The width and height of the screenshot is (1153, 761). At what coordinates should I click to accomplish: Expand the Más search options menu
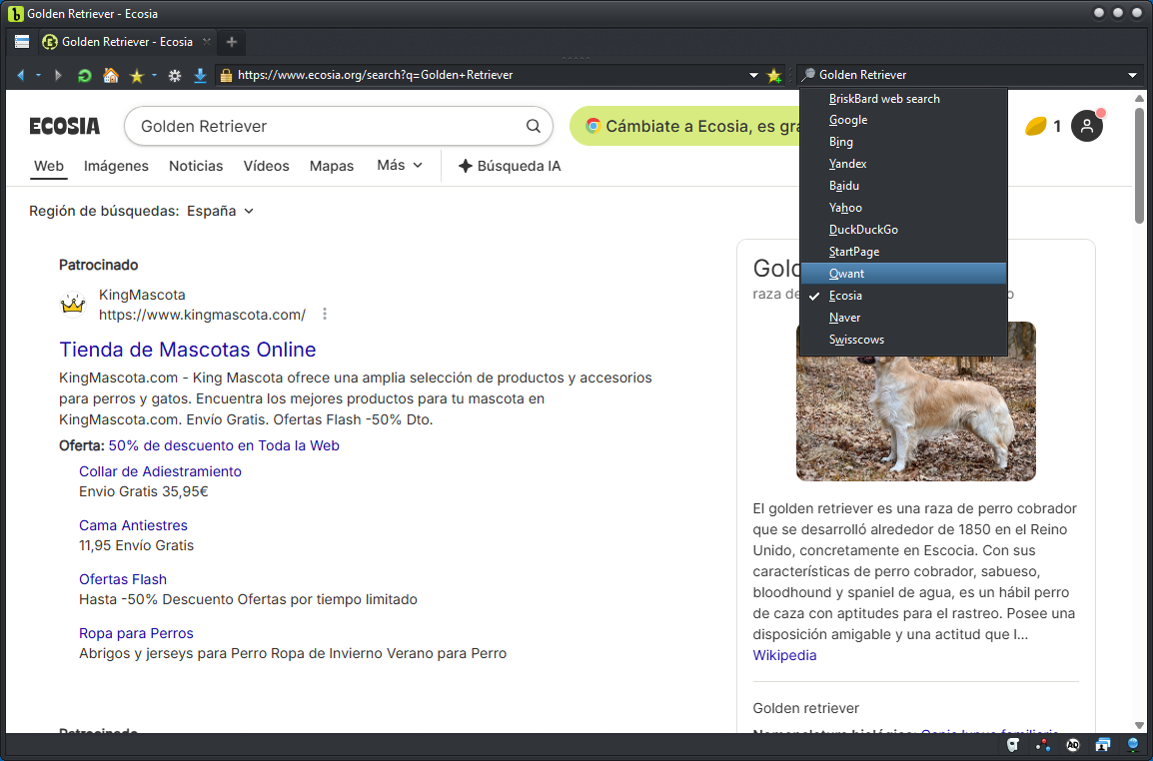click(400, 166)
